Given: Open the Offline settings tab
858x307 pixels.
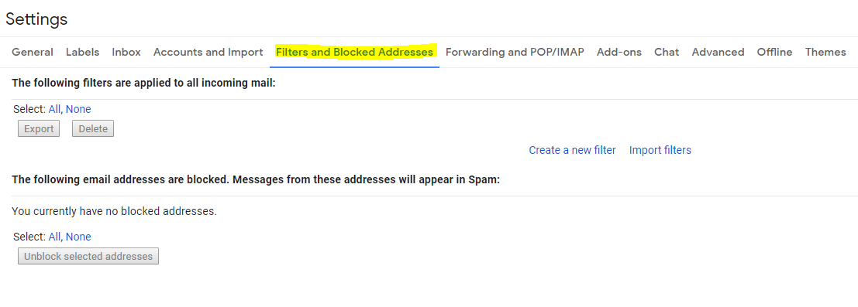Looking at the screenshot, I should point(774,52).
